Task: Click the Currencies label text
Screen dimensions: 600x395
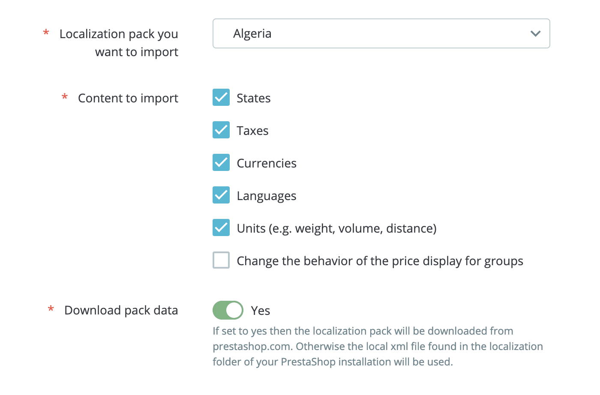Action: (x=266, y=163)
